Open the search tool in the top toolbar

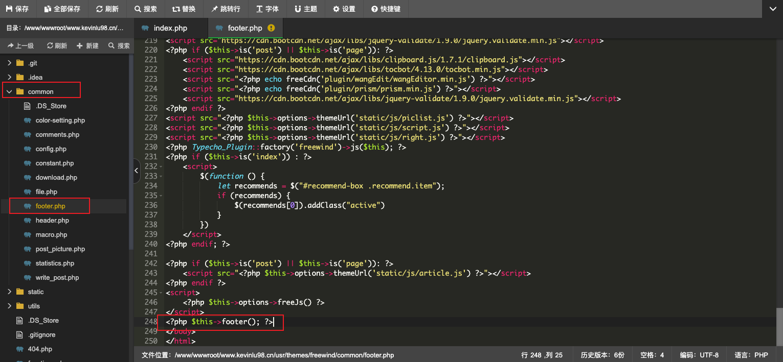138,9
